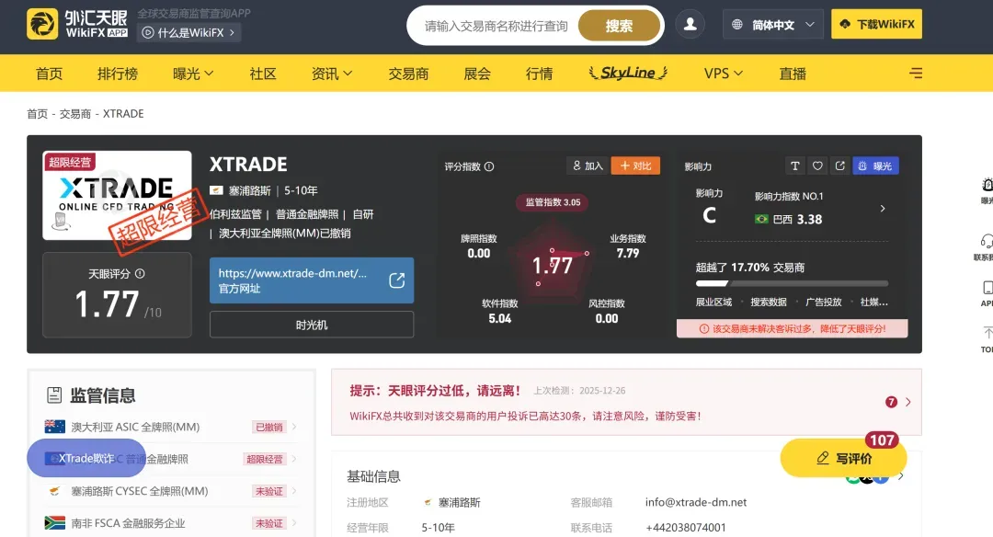This screenshot has height=537, width=993.
Task: Open the 什么是WikiFX link
Action: click(188, 32)
